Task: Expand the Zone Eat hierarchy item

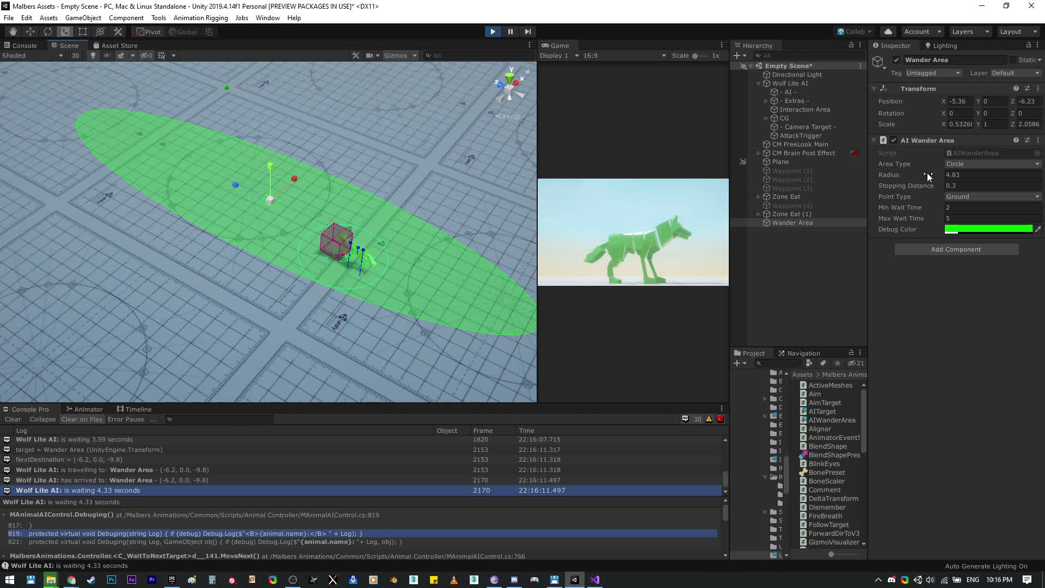Action: point(758,197)
